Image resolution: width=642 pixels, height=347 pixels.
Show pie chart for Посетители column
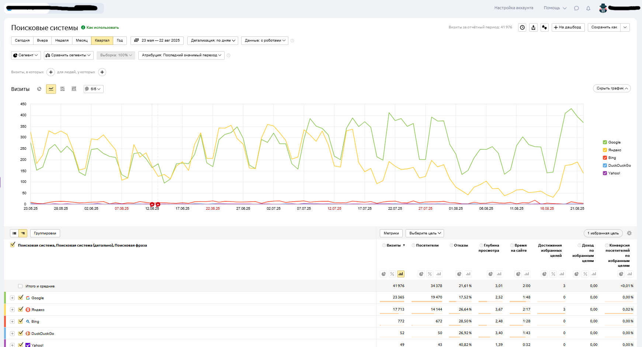[421, 274]
